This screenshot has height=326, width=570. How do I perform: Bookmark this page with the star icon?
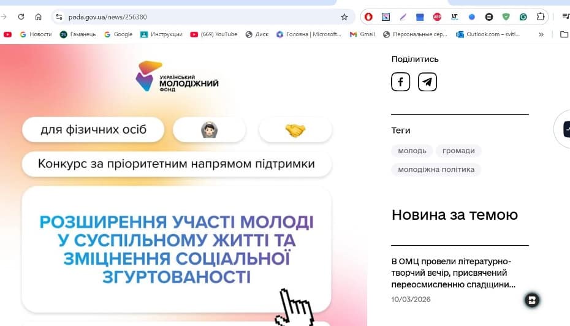tap(344, 17)
